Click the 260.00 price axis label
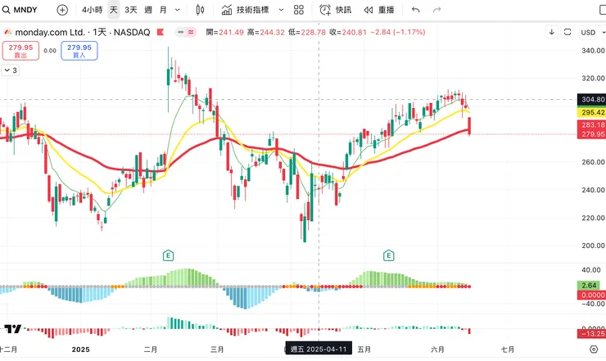Screen dimensions: 606x361 593,162
